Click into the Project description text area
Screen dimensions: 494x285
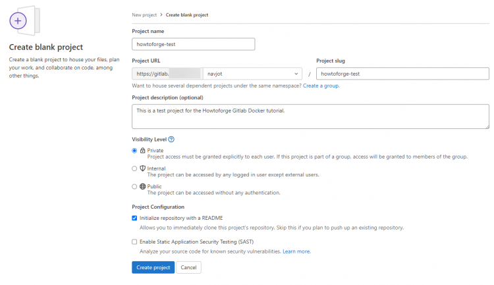[x=311, y=117]
